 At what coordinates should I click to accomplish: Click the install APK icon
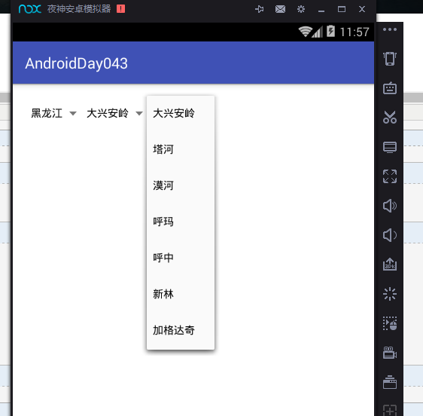[x=390, y=265]
